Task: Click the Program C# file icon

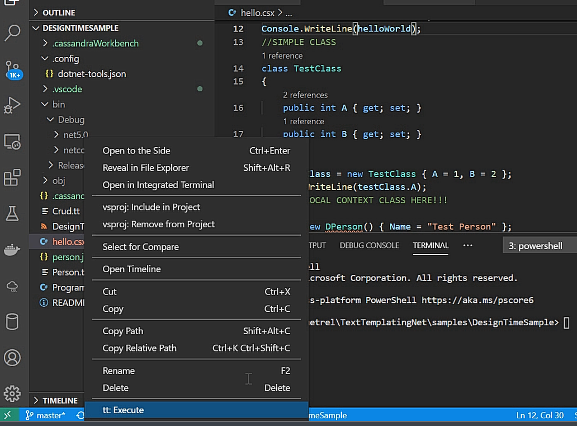Action: point(44,287)
